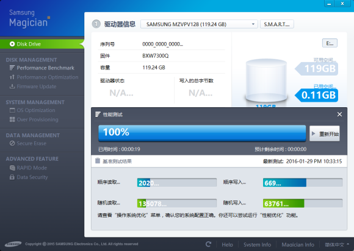Open RAPID Mode
The height and width of the screenshot is (251, 354).
click(x=32, y=168)
